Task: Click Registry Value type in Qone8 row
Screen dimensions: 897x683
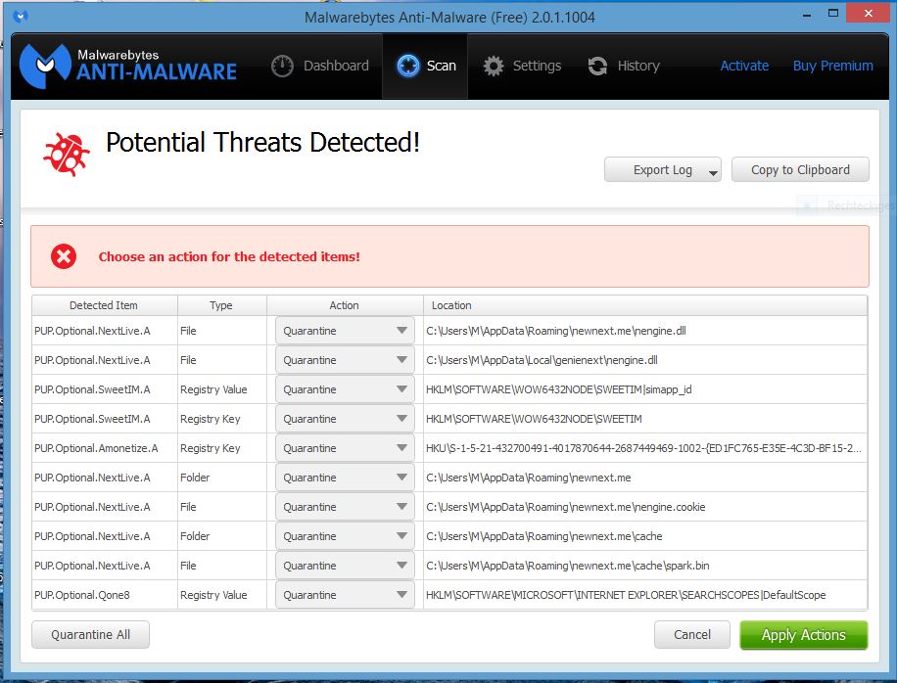Action: 213,595
